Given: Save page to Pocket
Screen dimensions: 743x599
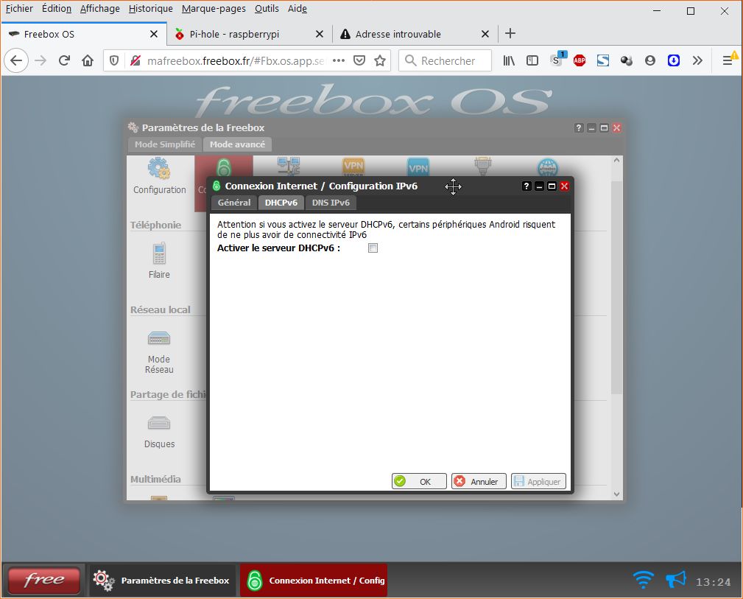Looking at the screenshot, I should coord(359,60).
